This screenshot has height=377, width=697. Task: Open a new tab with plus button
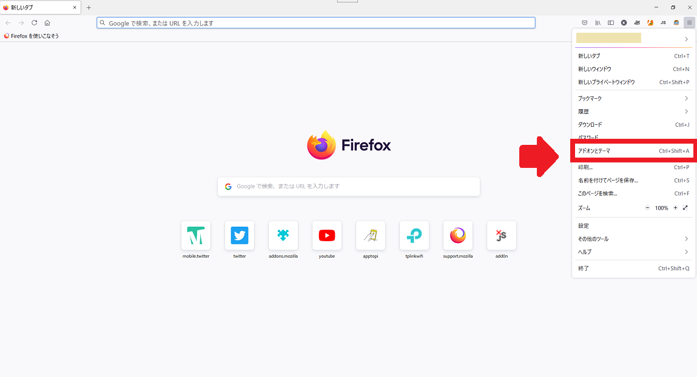89,7
